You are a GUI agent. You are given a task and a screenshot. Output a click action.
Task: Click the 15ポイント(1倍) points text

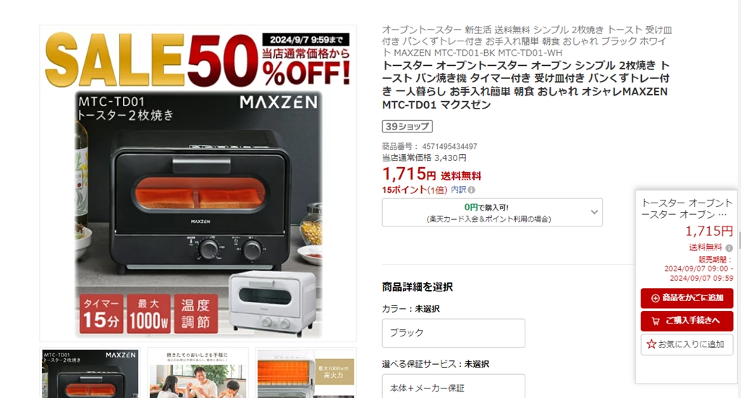(x=415, y=190)
